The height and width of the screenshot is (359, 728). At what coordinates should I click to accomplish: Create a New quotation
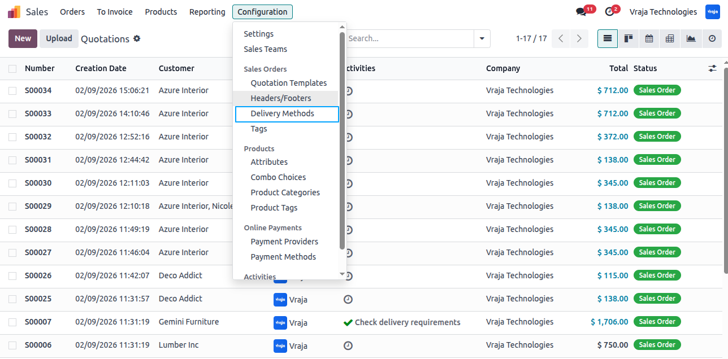tap(23, 38)
